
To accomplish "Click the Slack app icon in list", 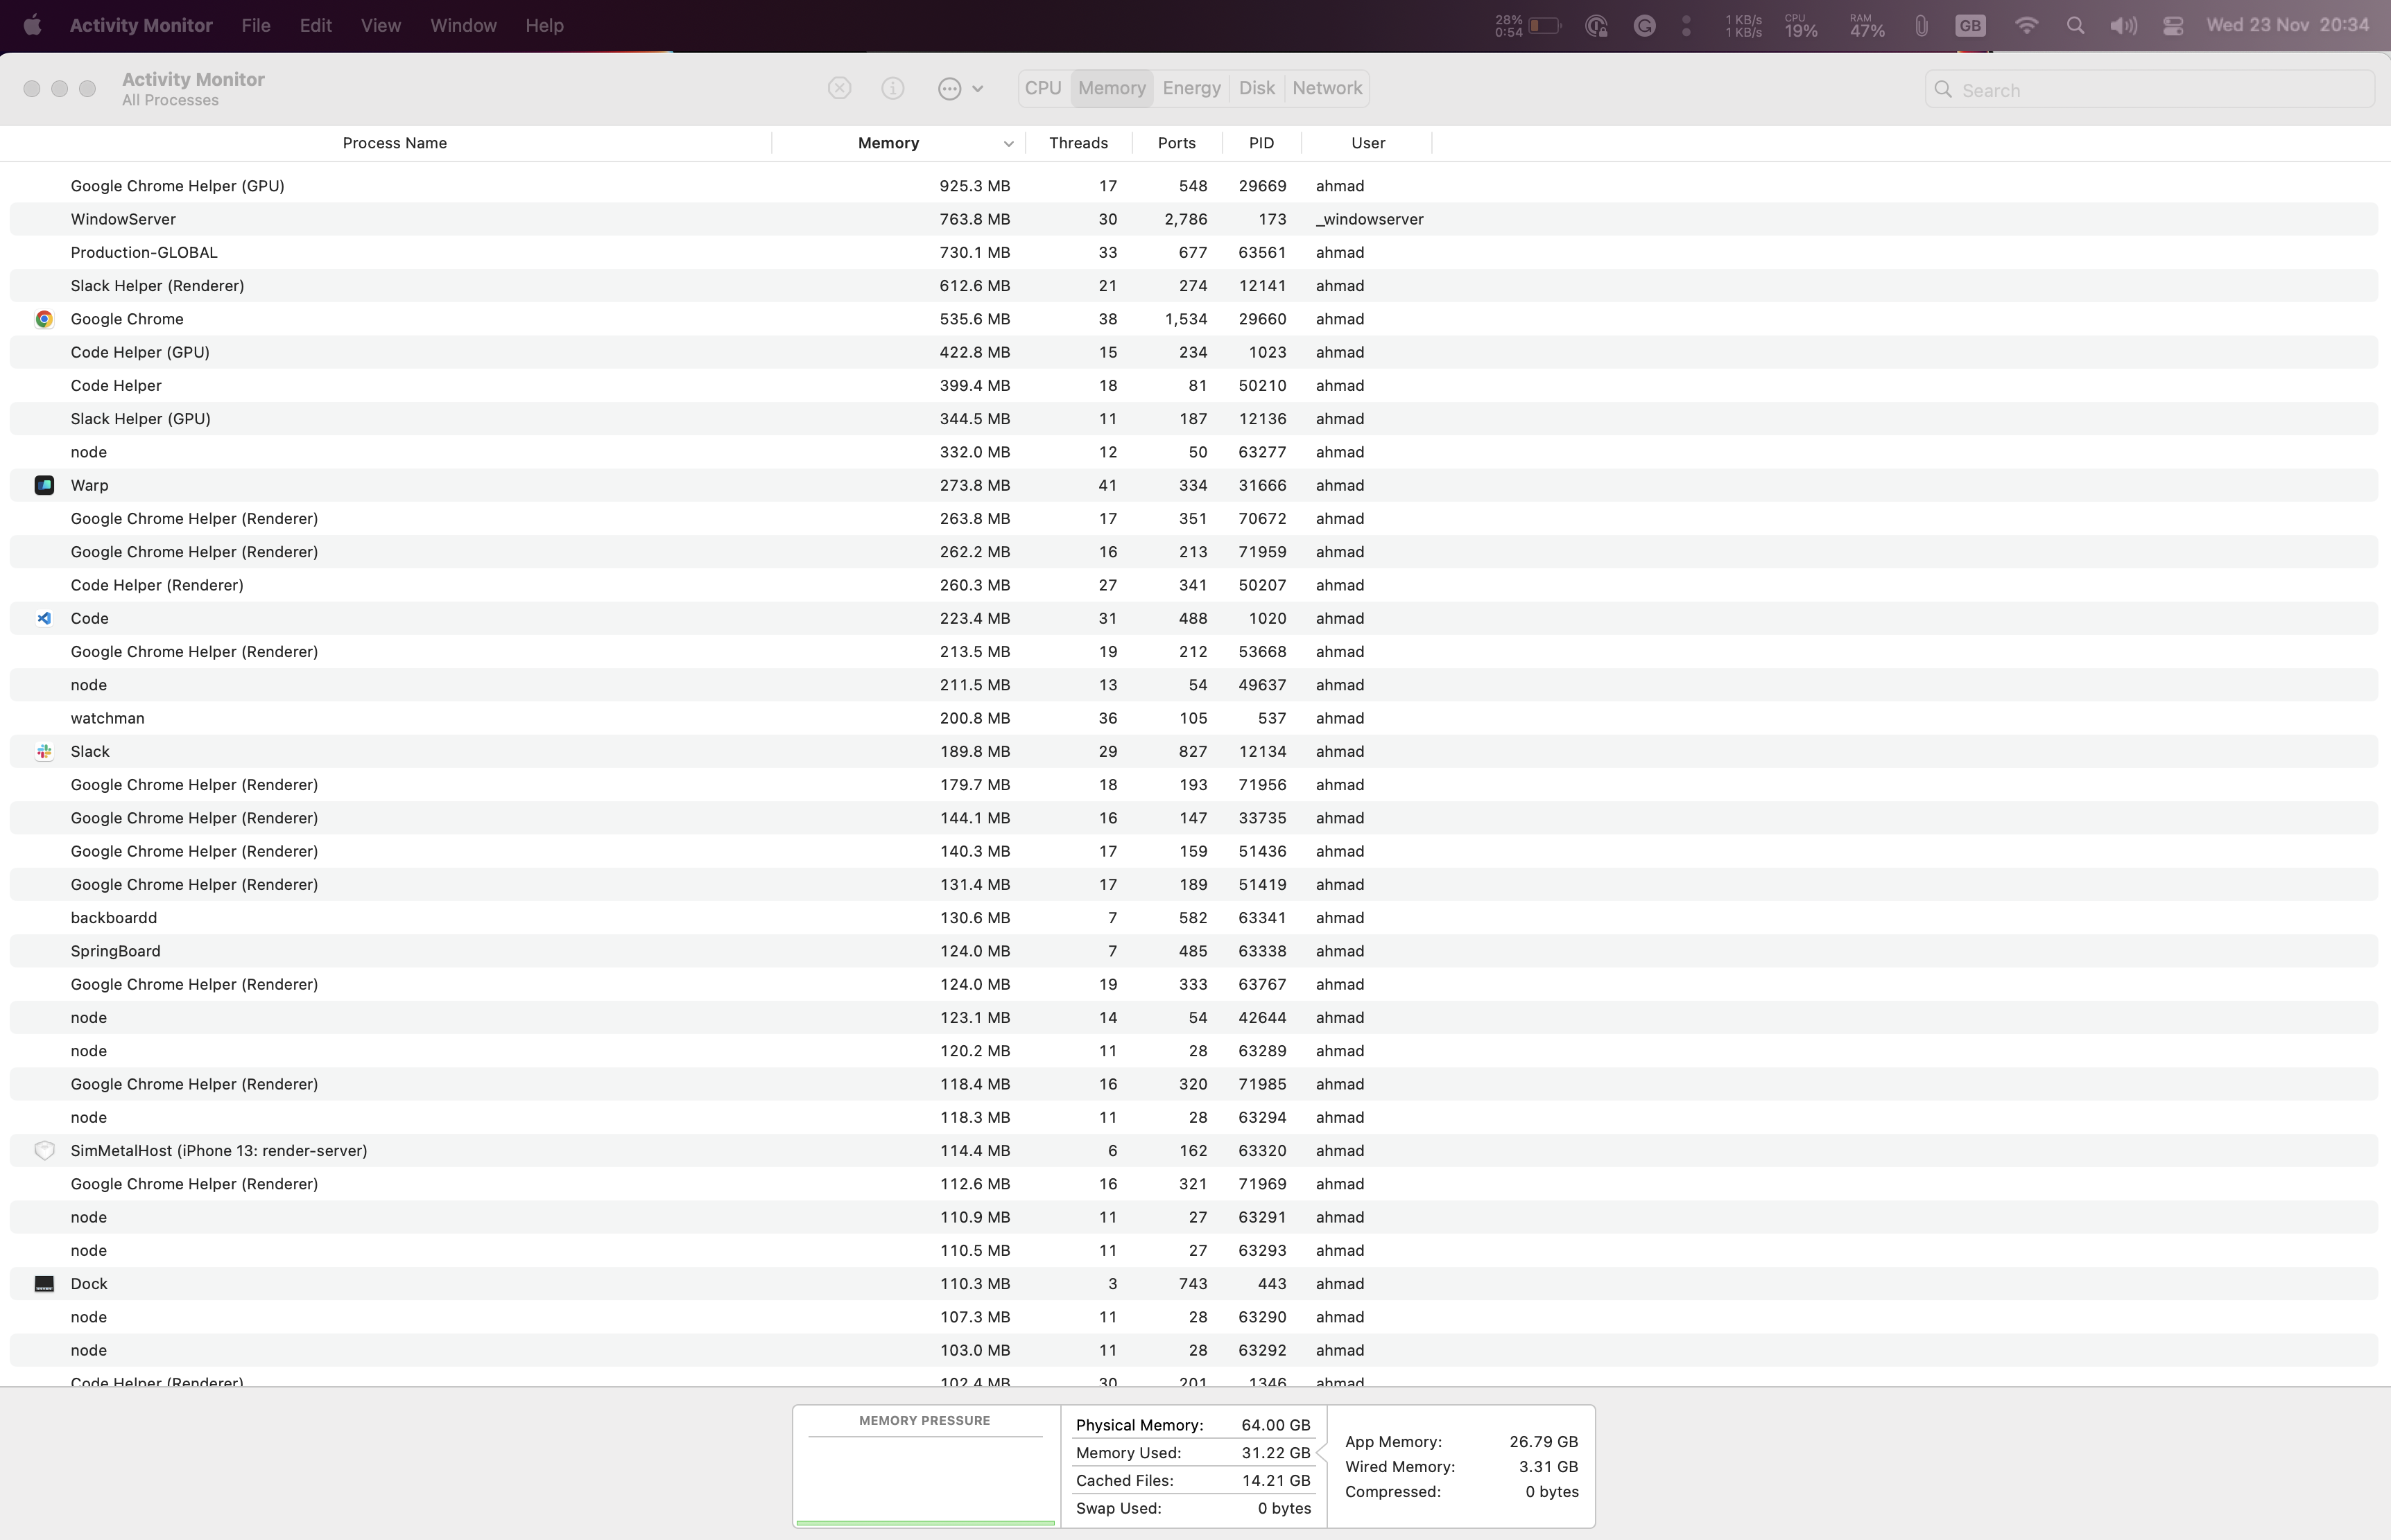I will tap(44, 752).
